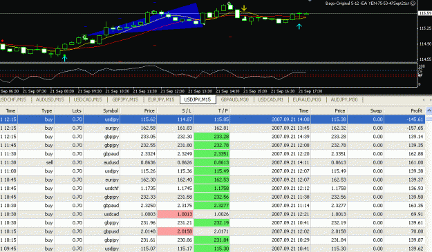Click the green T/P cell 2.3351

click(212, 154)
